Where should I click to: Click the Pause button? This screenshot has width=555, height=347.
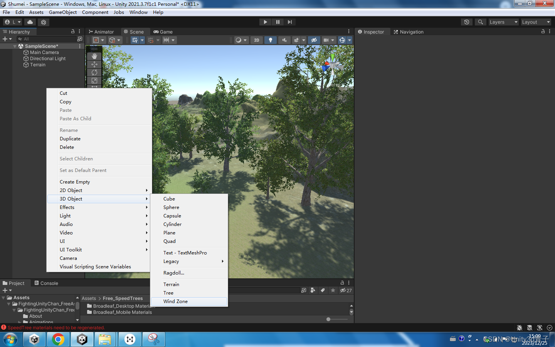277,22
